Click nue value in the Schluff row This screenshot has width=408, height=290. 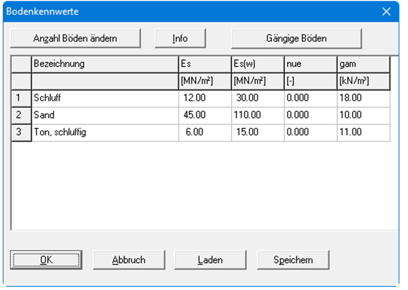tap(310, 98)
